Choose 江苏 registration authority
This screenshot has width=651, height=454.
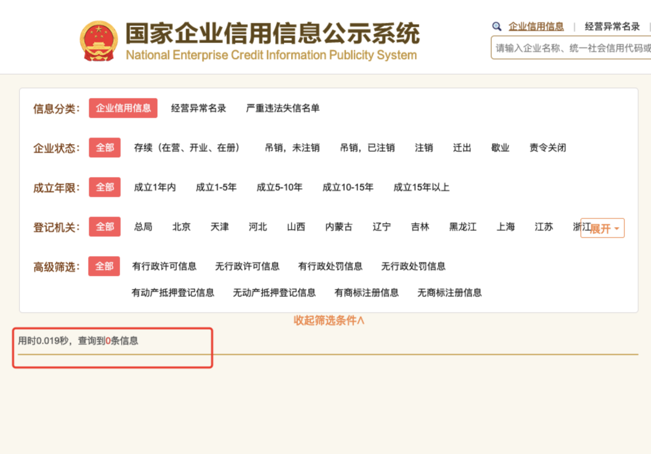tap(544, 227)
